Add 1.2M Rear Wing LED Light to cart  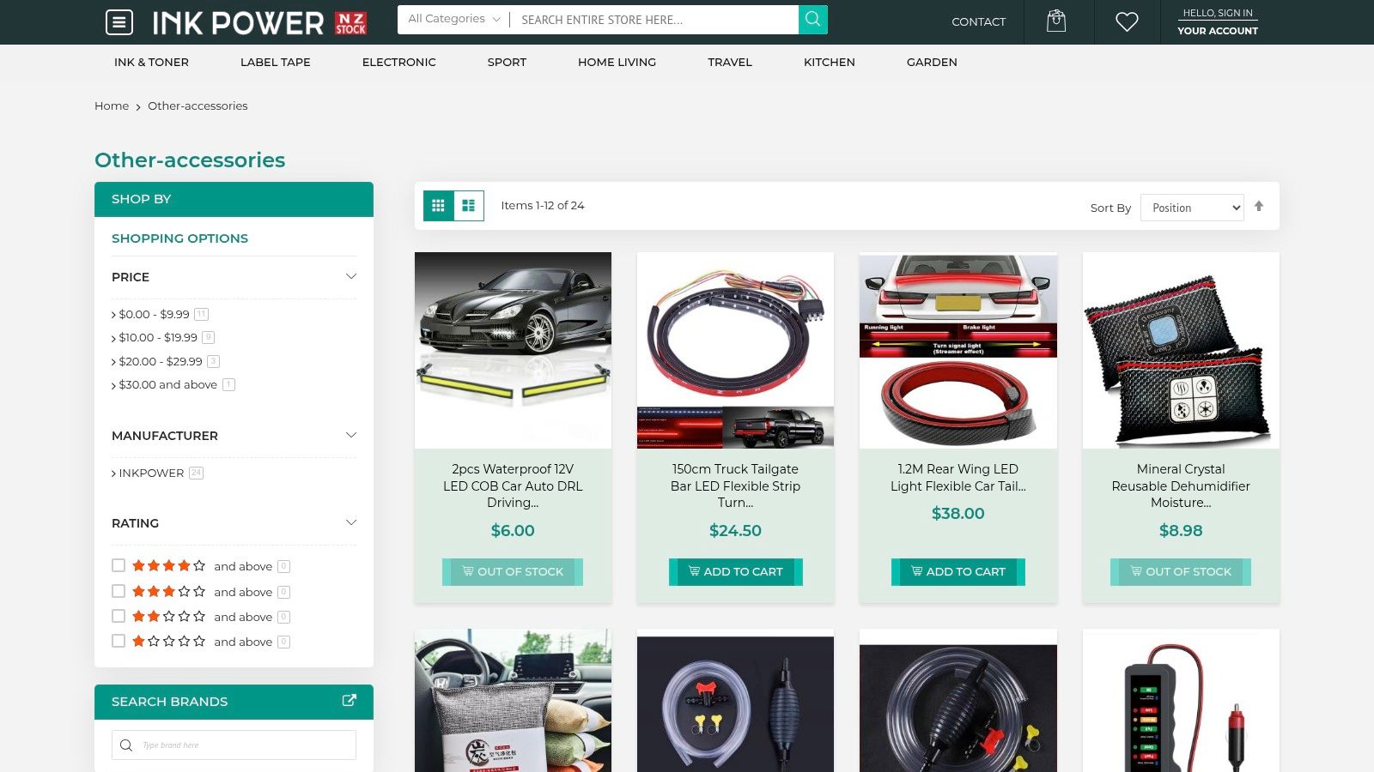tap(958, 571)
